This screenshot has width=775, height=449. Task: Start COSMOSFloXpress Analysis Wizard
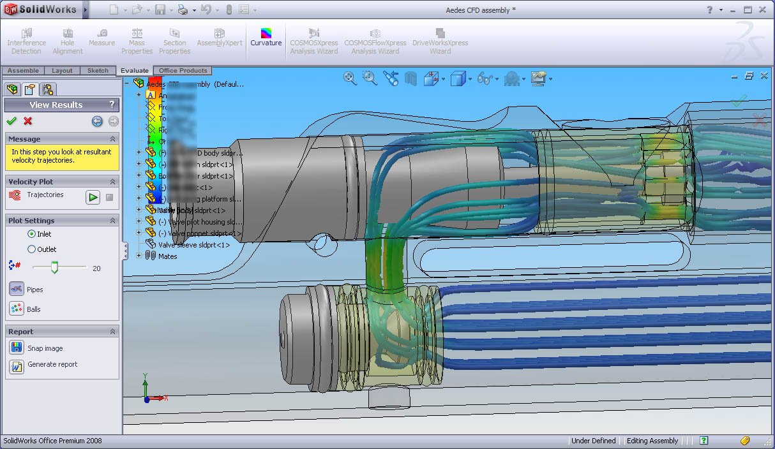[x=375, y=41]
